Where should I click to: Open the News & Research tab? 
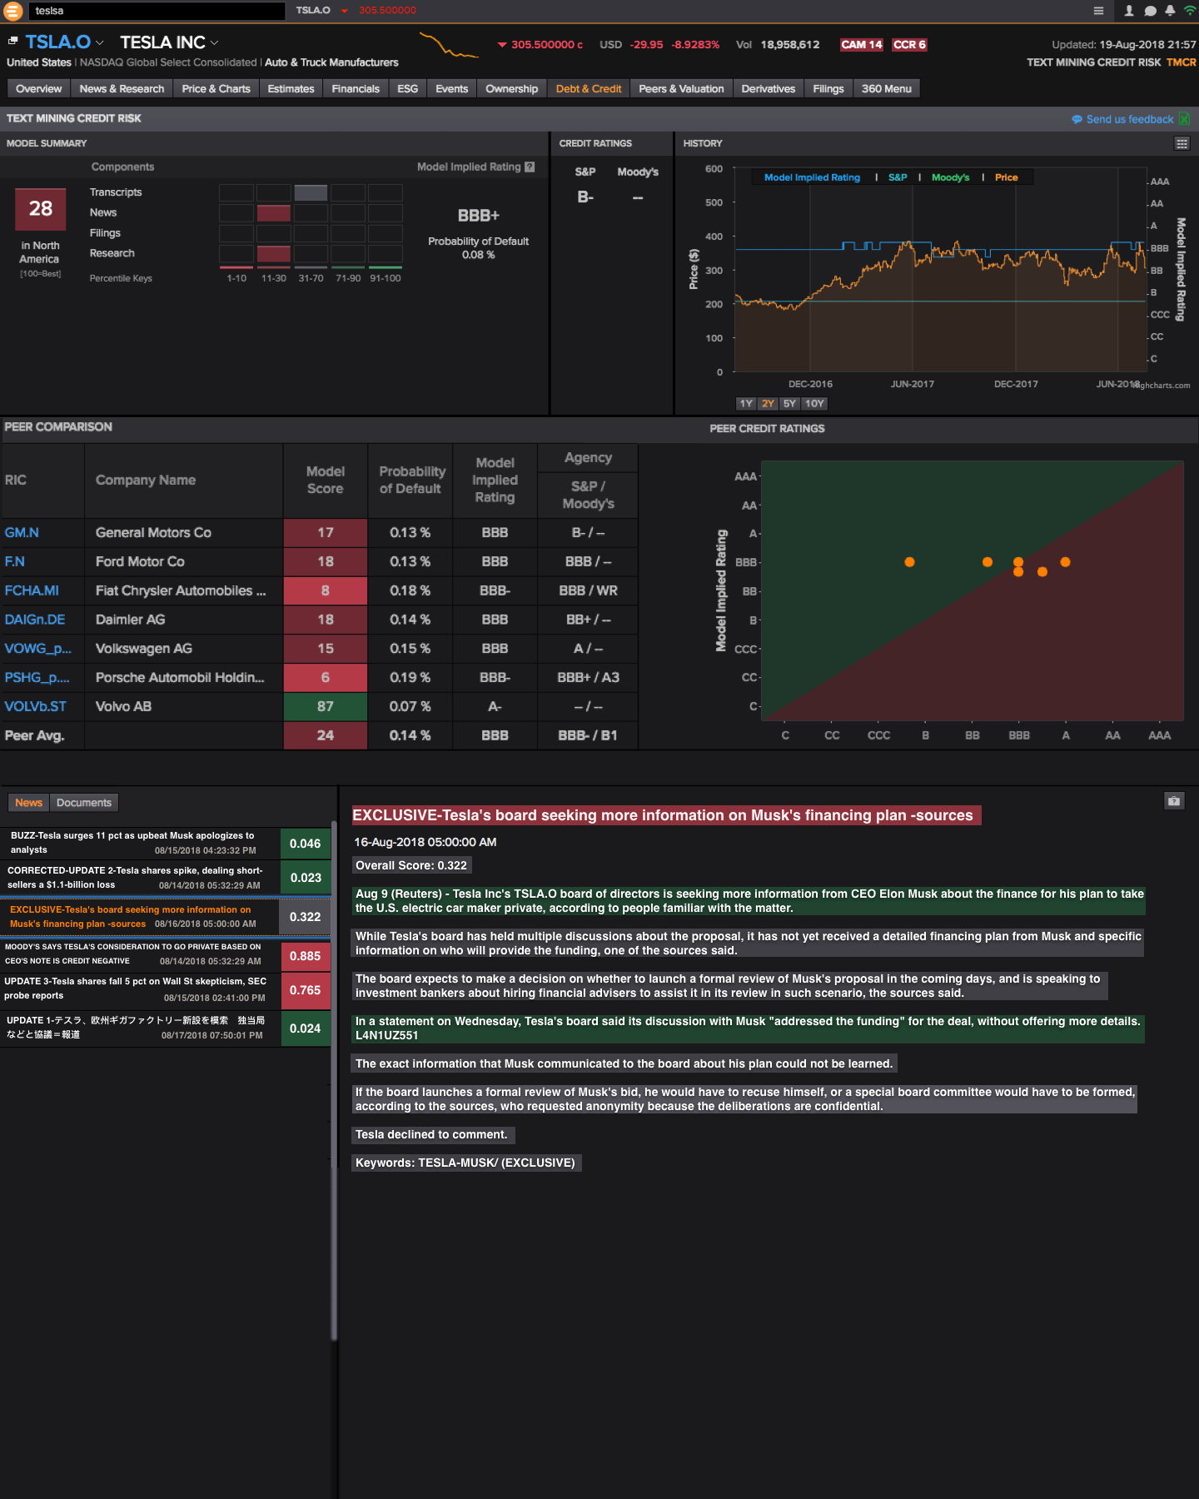122,89
